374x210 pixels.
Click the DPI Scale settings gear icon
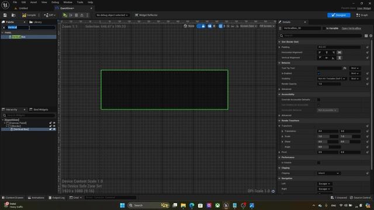click(273, 191)
